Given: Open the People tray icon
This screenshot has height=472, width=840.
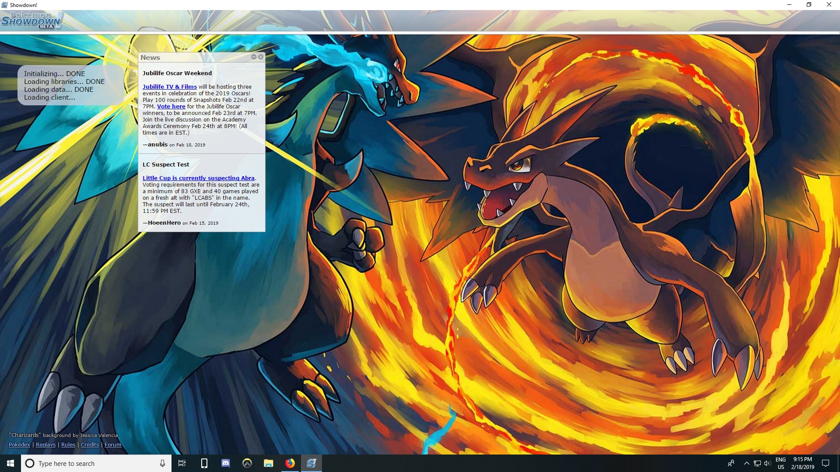Looking at the screenshot, I should (731, 463).
